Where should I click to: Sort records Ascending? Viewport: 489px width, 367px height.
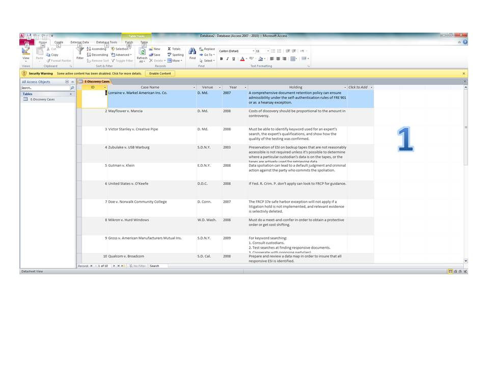(x=96, y=49)
